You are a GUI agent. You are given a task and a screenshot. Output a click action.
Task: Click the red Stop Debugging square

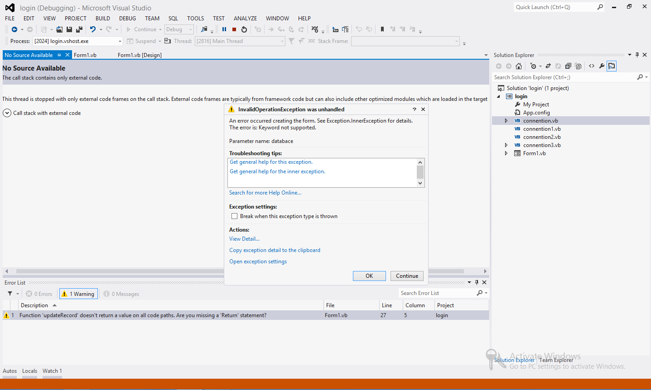click(x=234, y=29)
